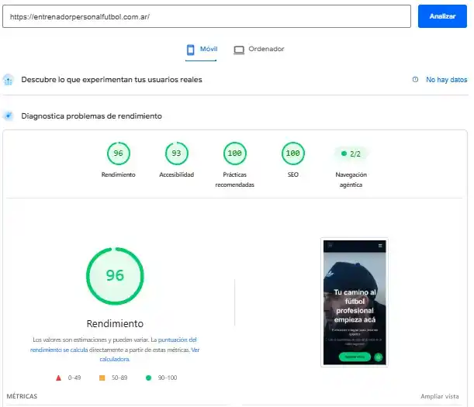Click the mobile page screenshot thumbnail
This screenshot has height=407, width=474.
[355, 302]
